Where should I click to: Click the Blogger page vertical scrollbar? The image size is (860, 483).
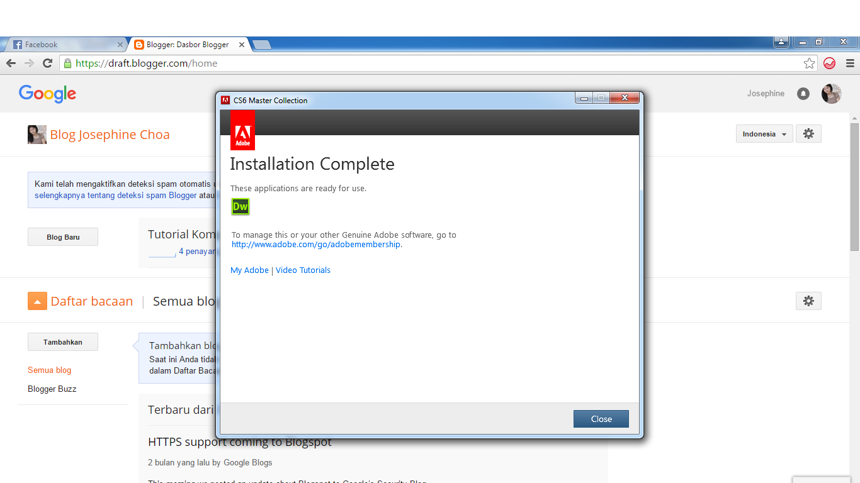point(854,189)
